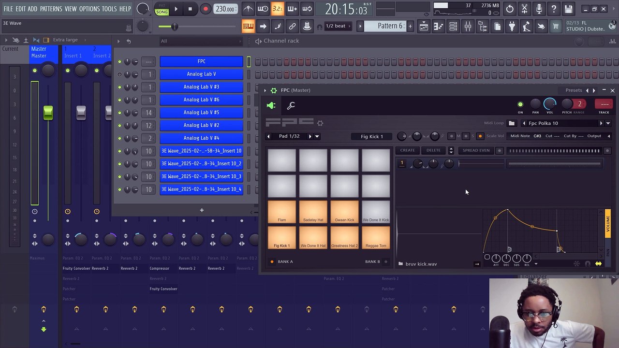The width and height of the screenshot is (619, 348).
Task: Toggle the metronome icon
Action: click(248, 9)
